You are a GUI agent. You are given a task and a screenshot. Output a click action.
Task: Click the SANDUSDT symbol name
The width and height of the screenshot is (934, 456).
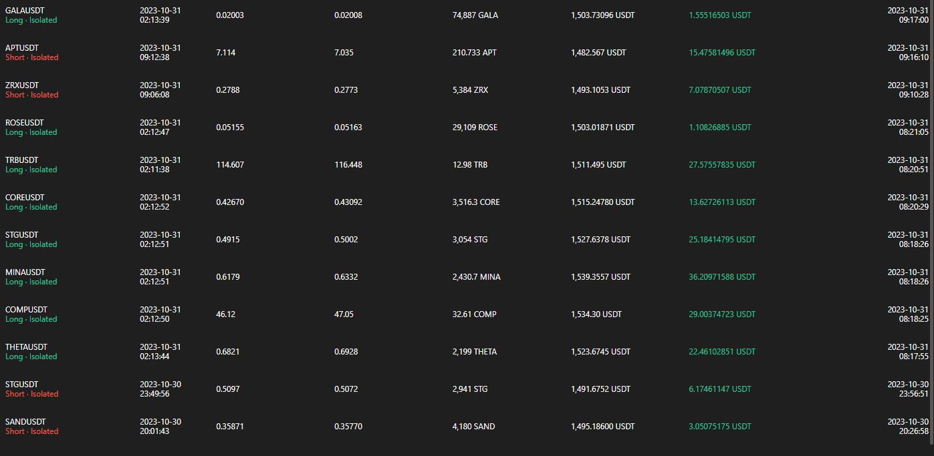(x=25, y=421)
